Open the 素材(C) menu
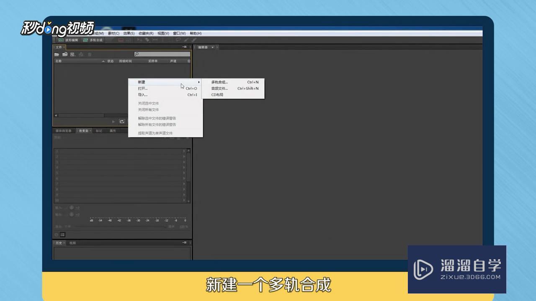Screen dimensions: 536x301 (113, 33)
